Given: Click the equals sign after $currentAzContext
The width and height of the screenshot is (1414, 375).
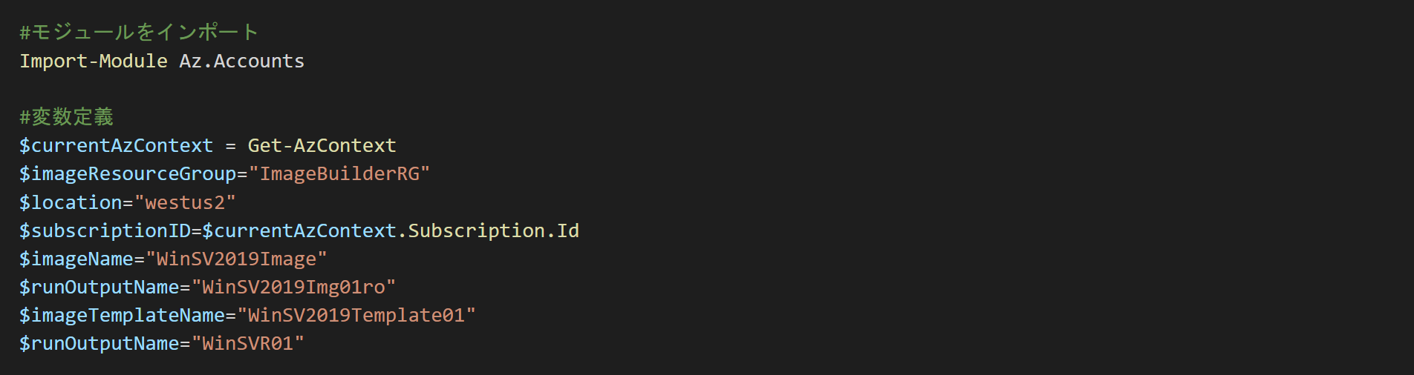Looking at the screenshot, I should click(230, 146).
